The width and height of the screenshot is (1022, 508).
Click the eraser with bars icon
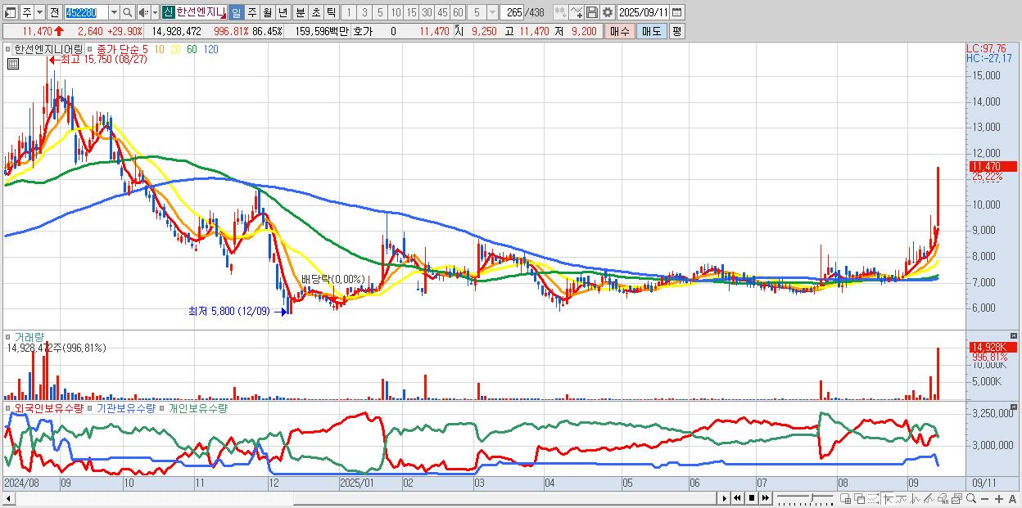[943, 498]
